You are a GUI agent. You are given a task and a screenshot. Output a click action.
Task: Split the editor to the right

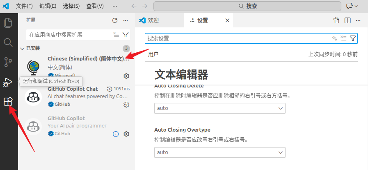(x=347, y=20)
